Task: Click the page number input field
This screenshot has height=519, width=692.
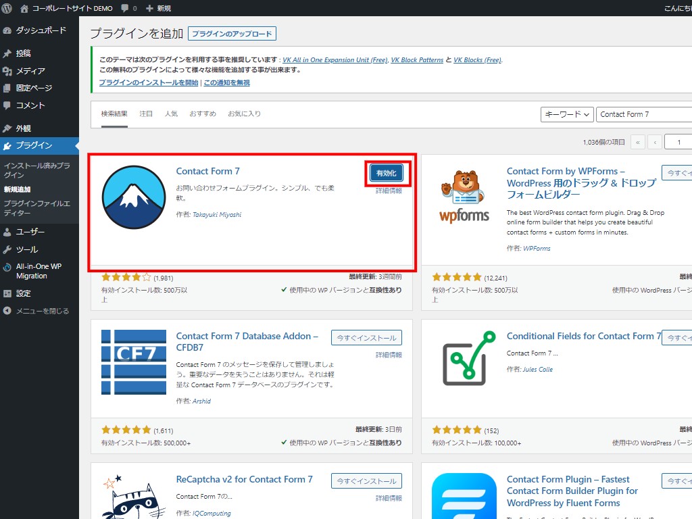Action: coord(678,142)
